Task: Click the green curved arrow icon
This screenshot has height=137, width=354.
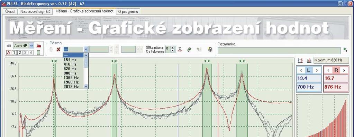Action: click(x=189, y=49)
